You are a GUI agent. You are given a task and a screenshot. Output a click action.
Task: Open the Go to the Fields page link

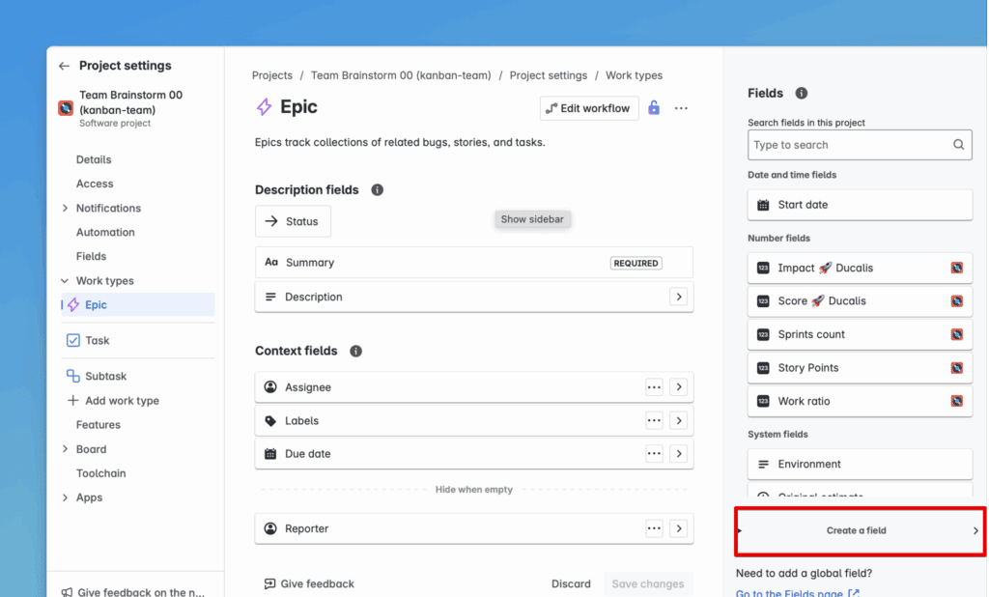coord(797,593)
